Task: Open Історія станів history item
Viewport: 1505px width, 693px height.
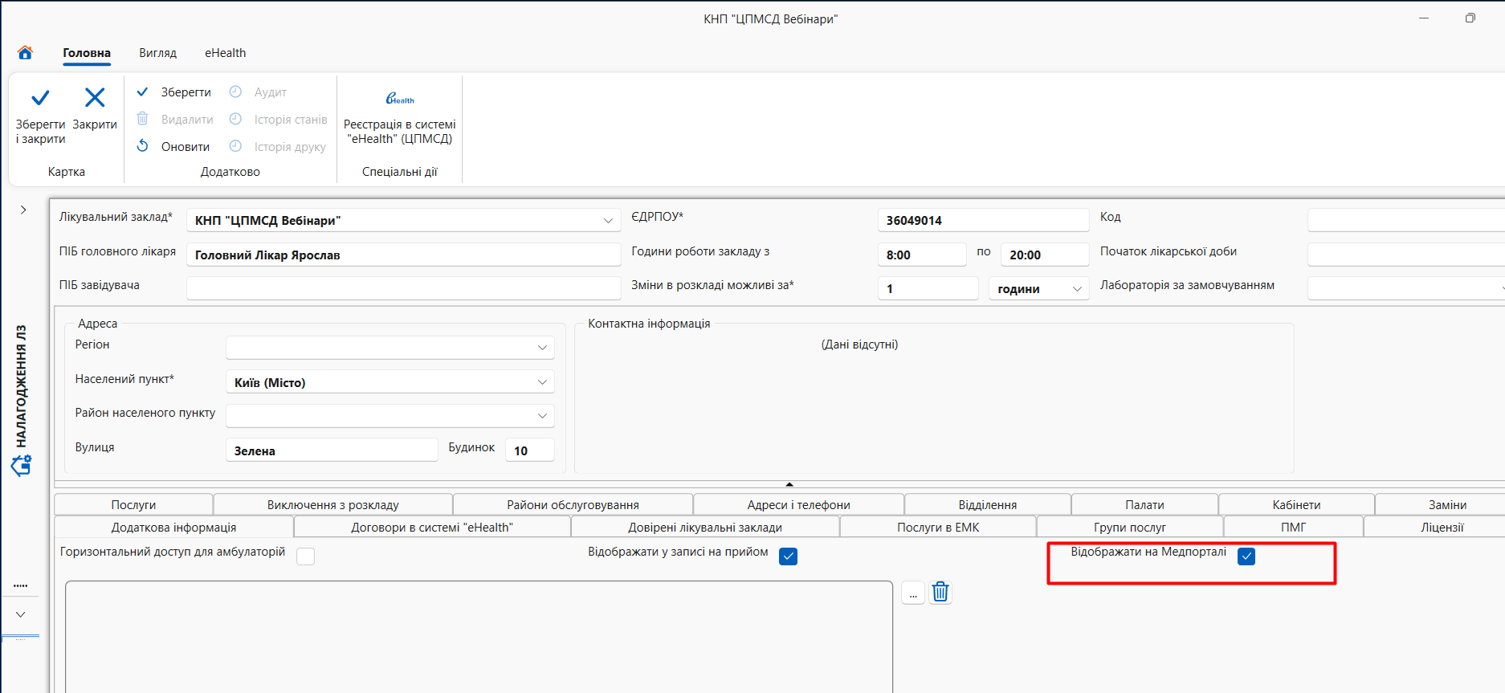Action: tap(278, 119)
